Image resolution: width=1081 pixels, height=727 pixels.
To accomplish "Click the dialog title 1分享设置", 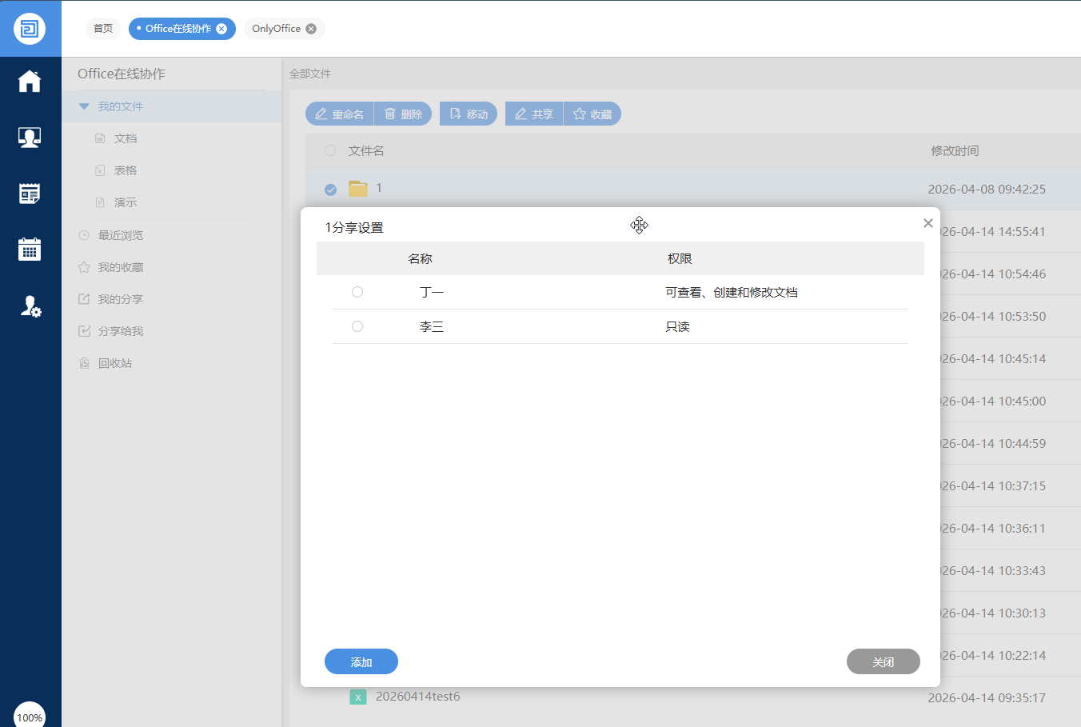I will 354,227.
